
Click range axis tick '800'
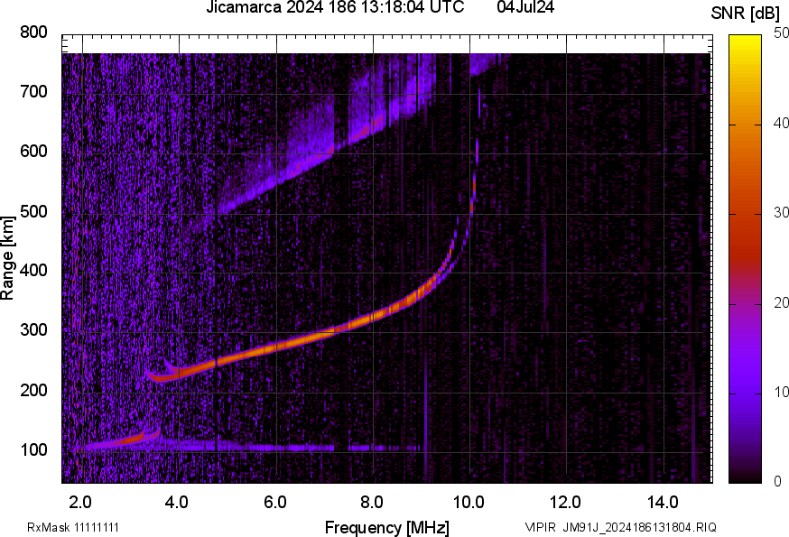(x=33, y=32)
